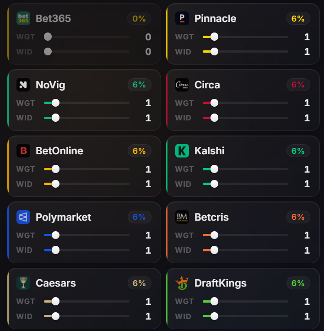Click the Pinnacle logo icon
The width and height of the screenshot is (324, 331).
coord(182,18)
